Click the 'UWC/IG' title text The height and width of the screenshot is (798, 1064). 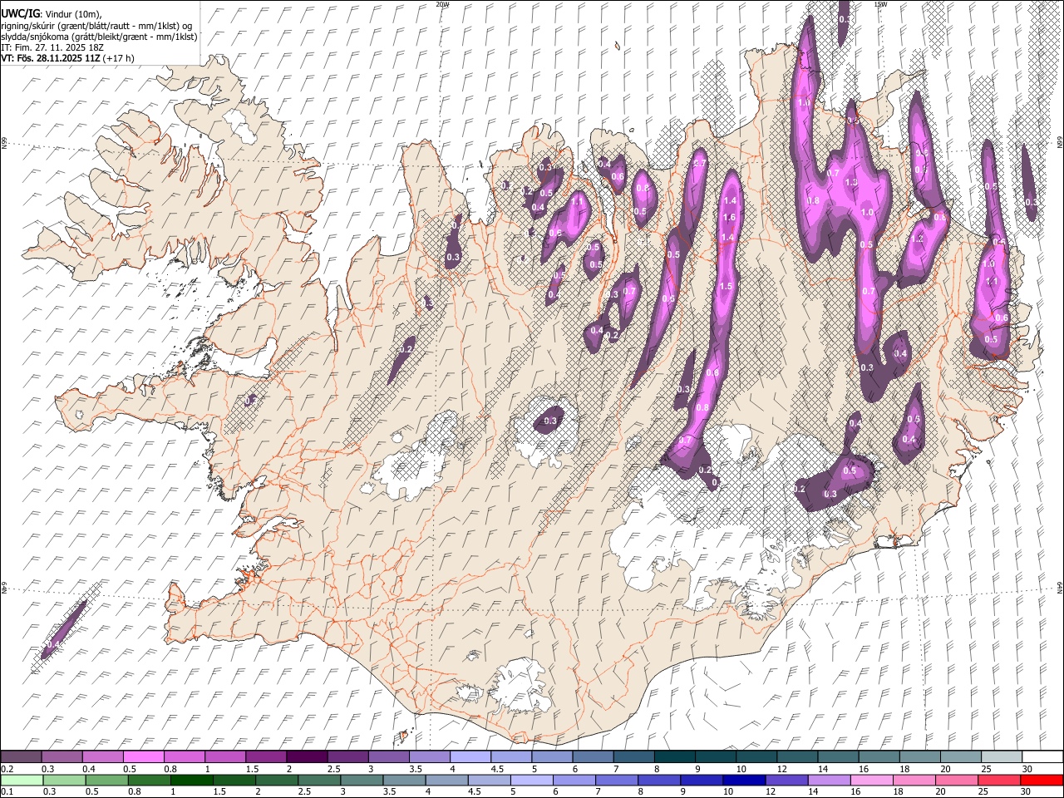tap(20, 13)
